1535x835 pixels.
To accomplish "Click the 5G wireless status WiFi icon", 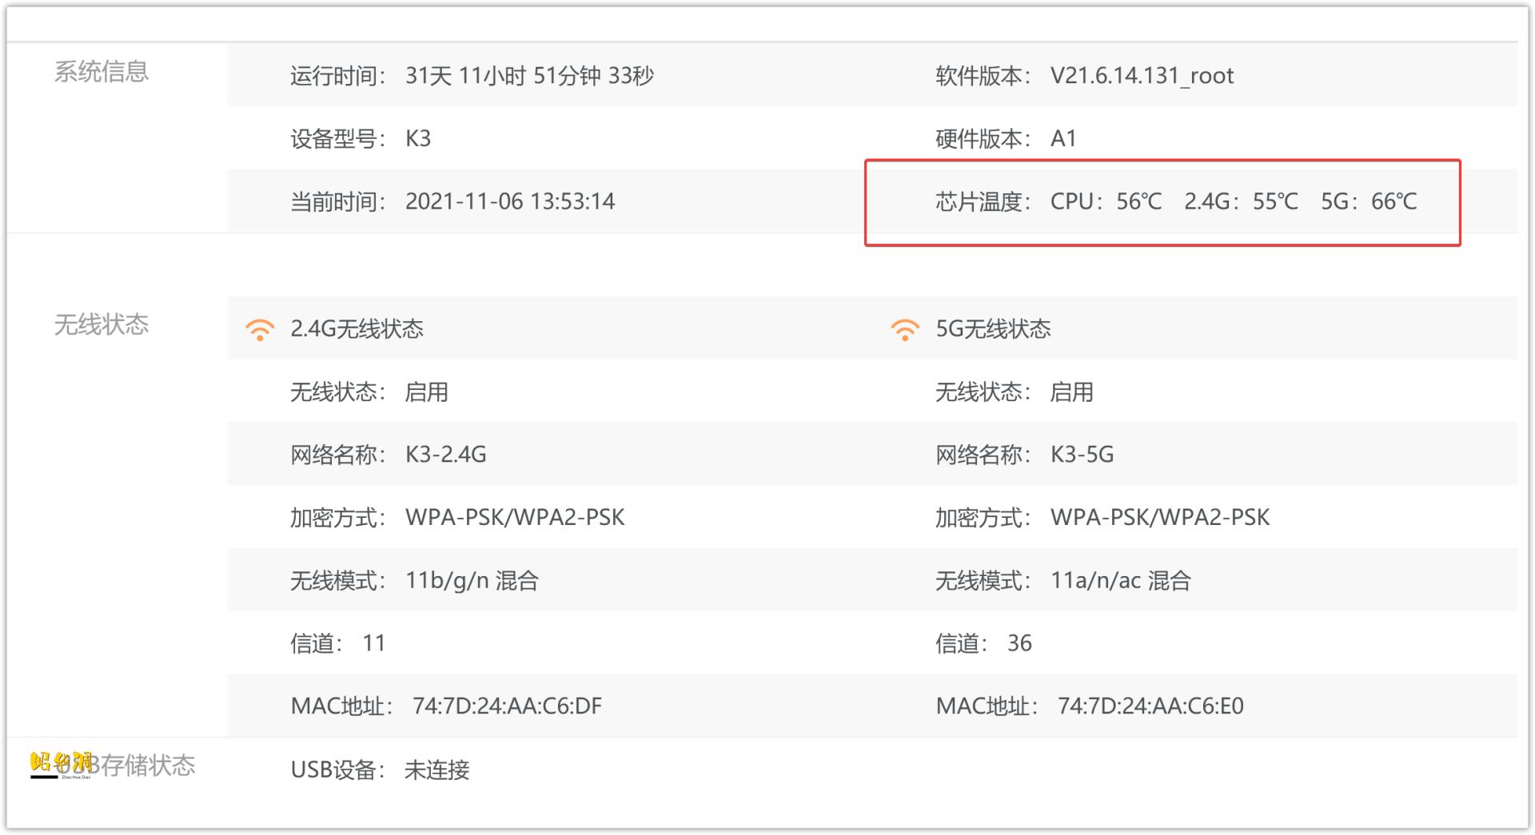I will [904, 329].
